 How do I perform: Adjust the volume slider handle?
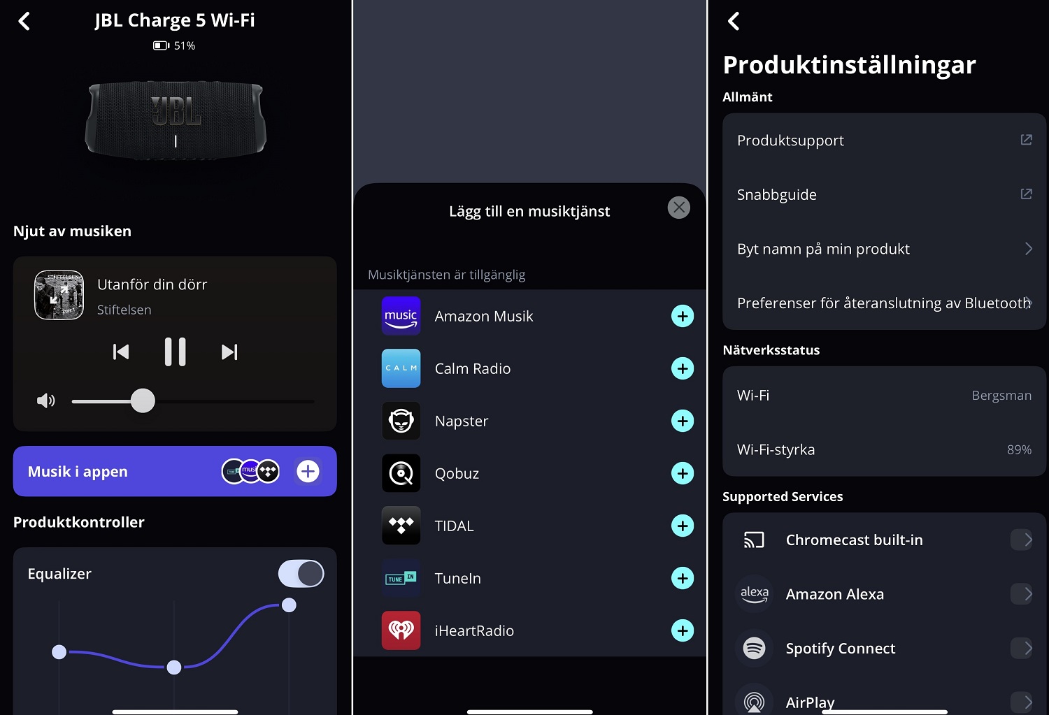[x=143, y=400]
